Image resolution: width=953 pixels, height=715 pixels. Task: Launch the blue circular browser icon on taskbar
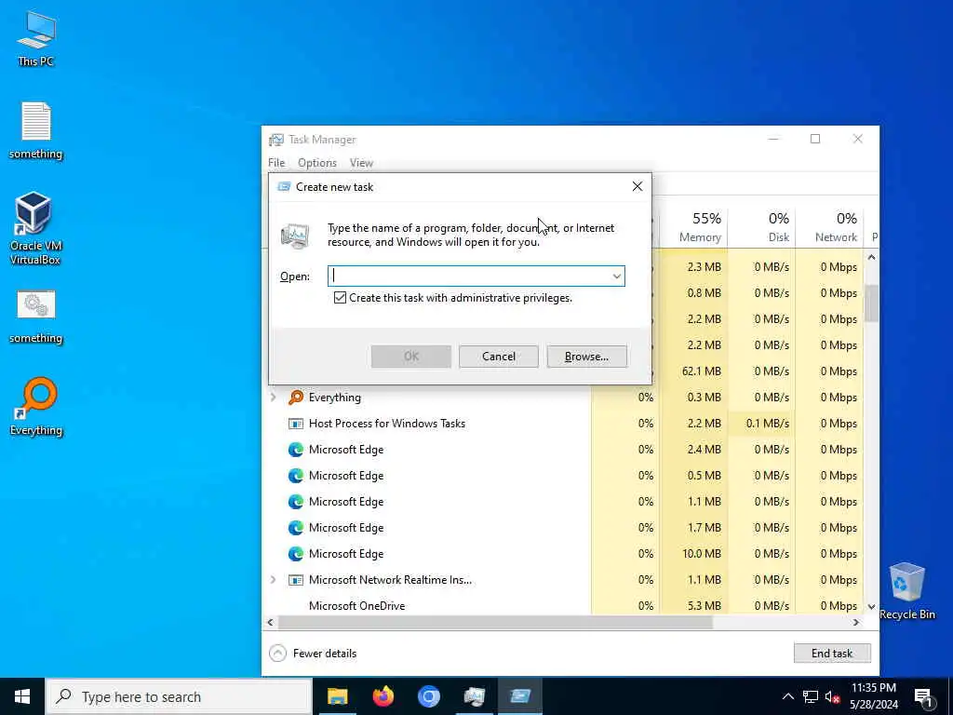click(x=428, y=696)
